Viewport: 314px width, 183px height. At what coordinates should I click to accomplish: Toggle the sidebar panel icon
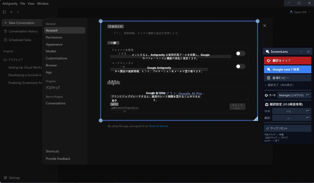4,12
